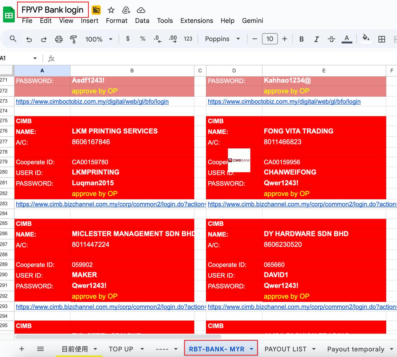Click the redo arrow in toolbar
The height and width of the screenshot is (357, 397).
(44, 39)
